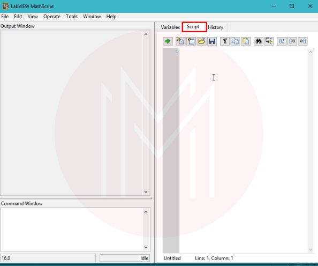
Task: Click line number 1 in gutter
Action: click(x=177, y=51)
